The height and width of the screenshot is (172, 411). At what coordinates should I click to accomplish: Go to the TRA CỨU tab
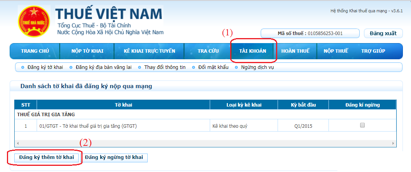(208, 51)
